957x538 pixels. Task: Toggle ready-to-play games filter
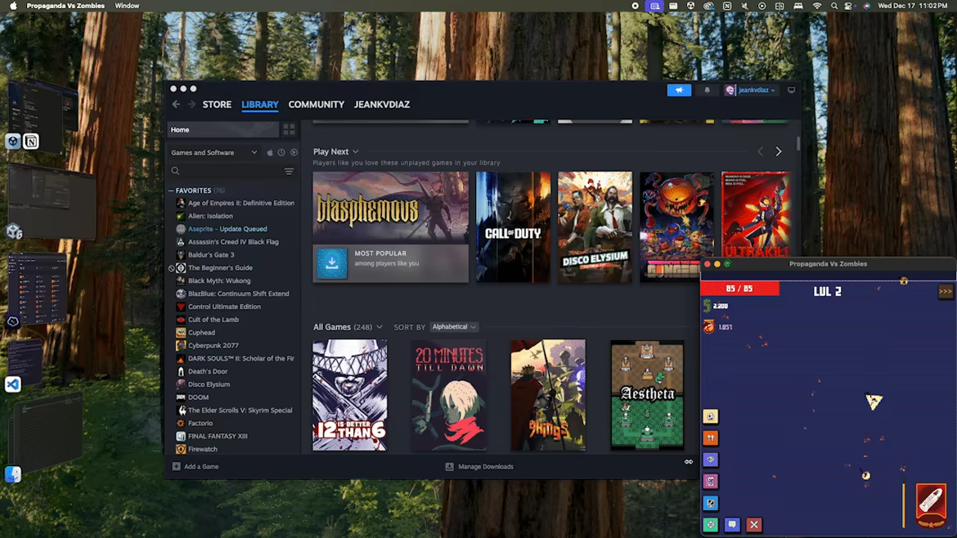294,153
